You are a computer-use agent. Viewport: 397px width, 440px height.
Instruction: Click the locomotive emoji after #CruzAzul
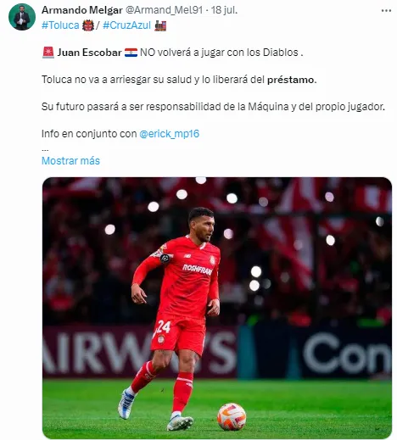pos(160,25)
